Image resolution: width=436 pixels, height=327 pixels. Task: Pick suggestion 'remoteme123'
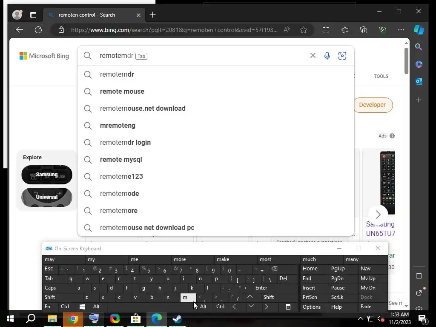point(216,177)
